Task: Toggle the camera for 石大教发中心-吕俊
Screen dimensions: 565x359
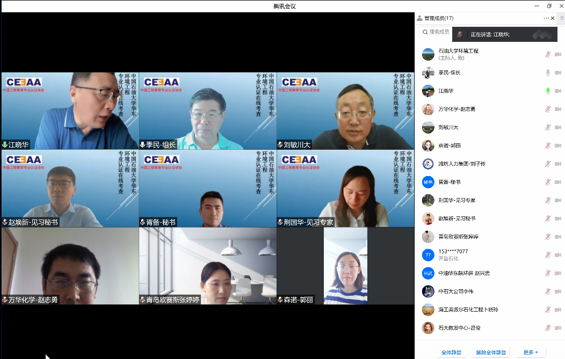Action: click(x=558, y=328)
